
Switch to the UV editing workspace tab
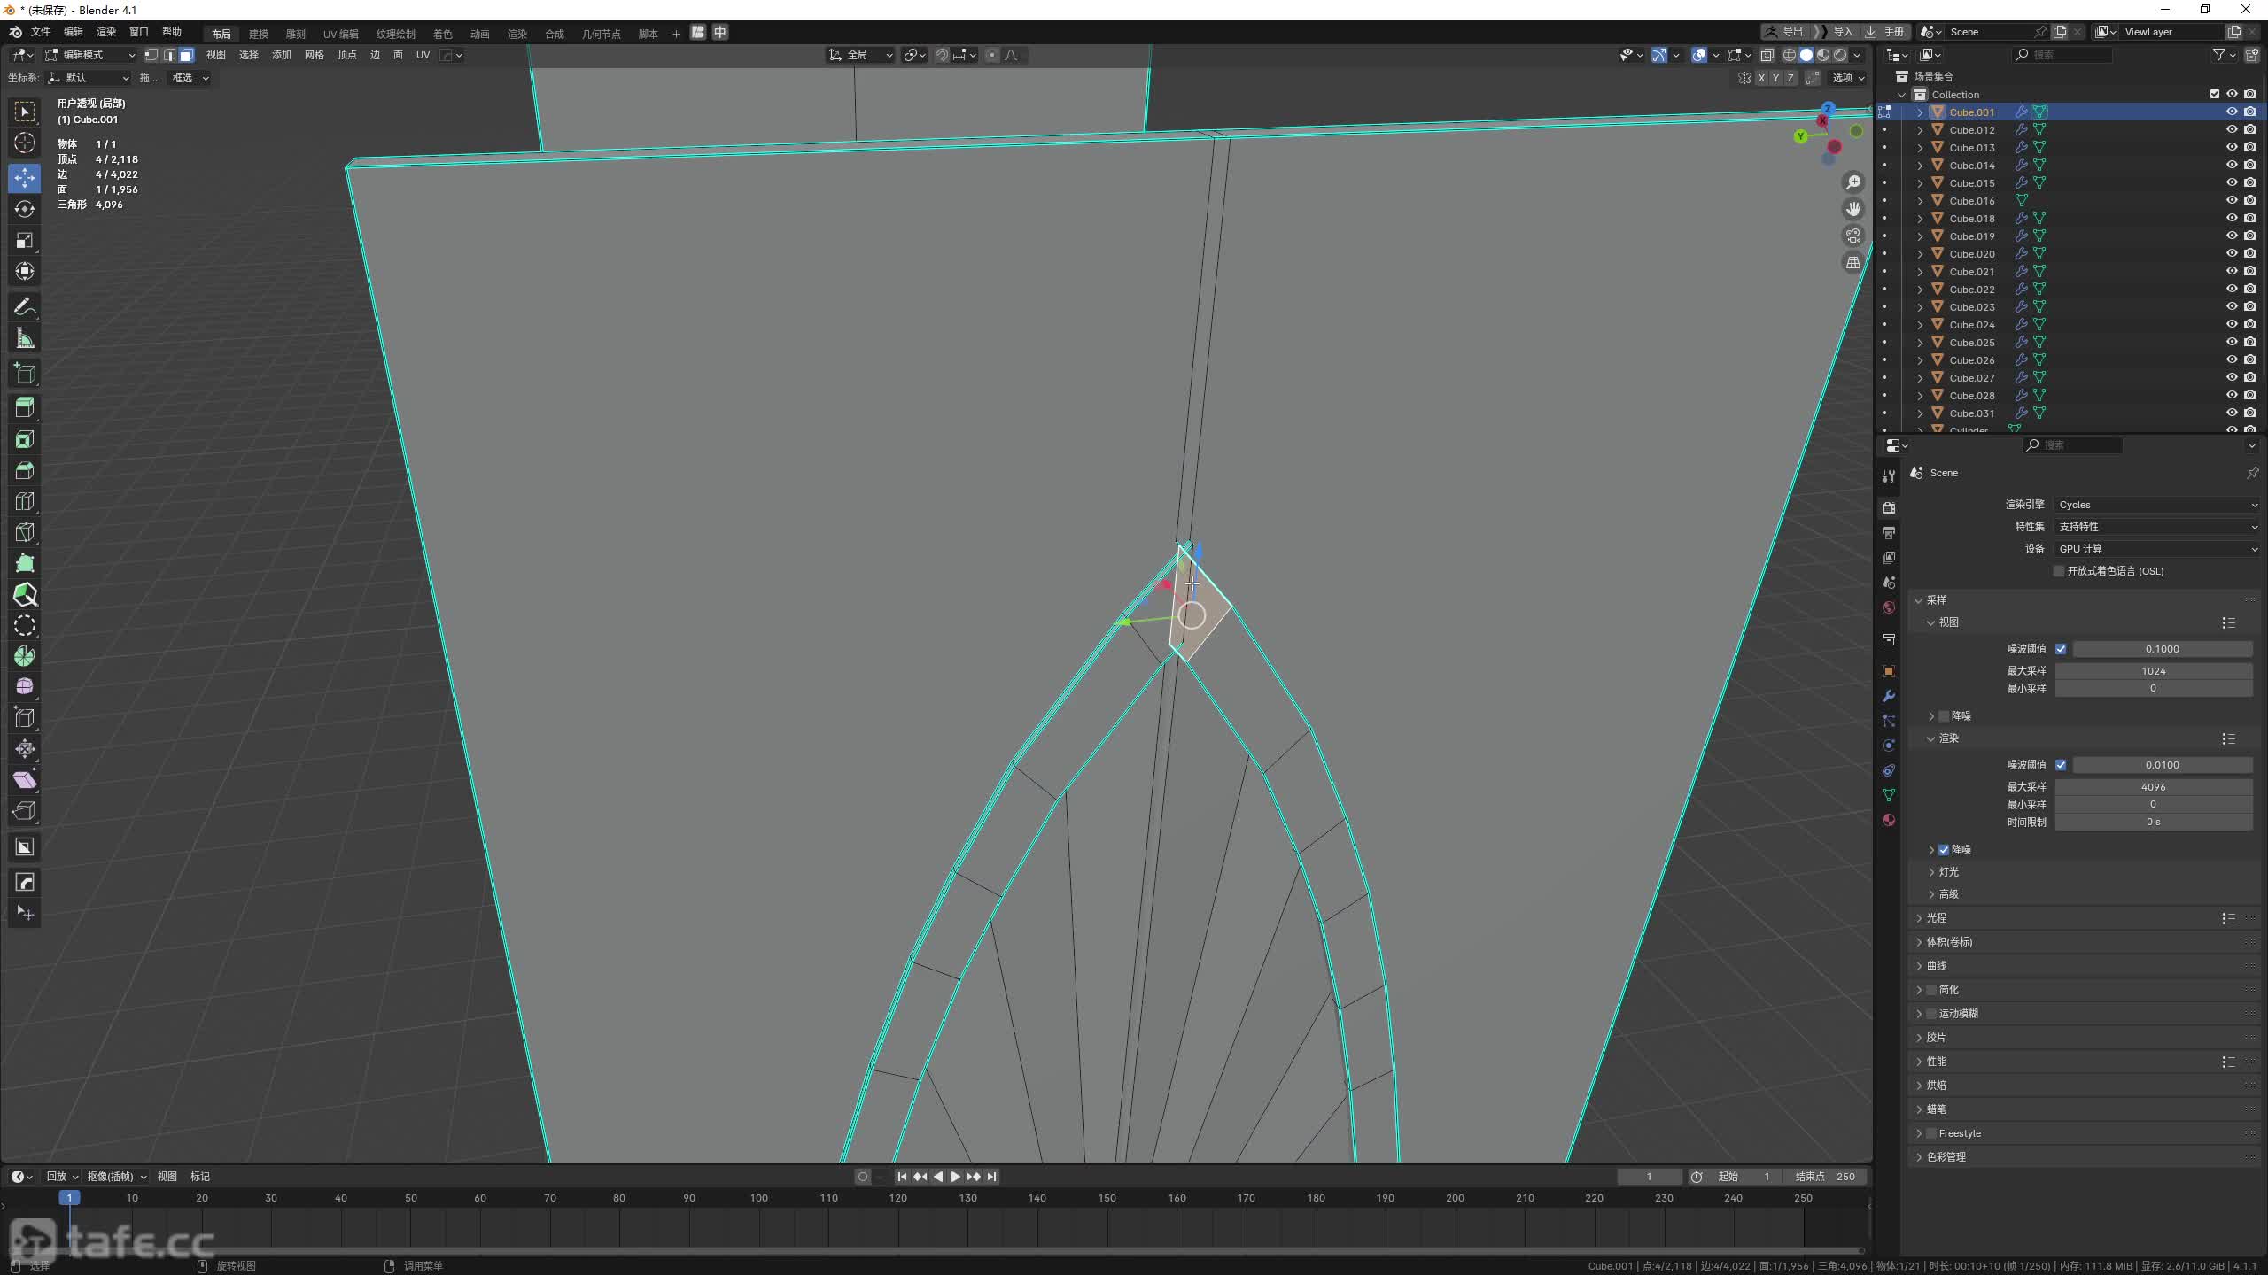point(340,34)
